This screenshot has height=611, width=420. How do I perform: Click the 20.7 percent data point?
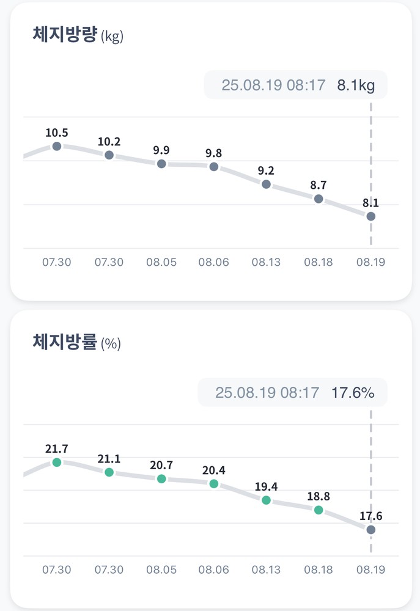pos(161,479)
